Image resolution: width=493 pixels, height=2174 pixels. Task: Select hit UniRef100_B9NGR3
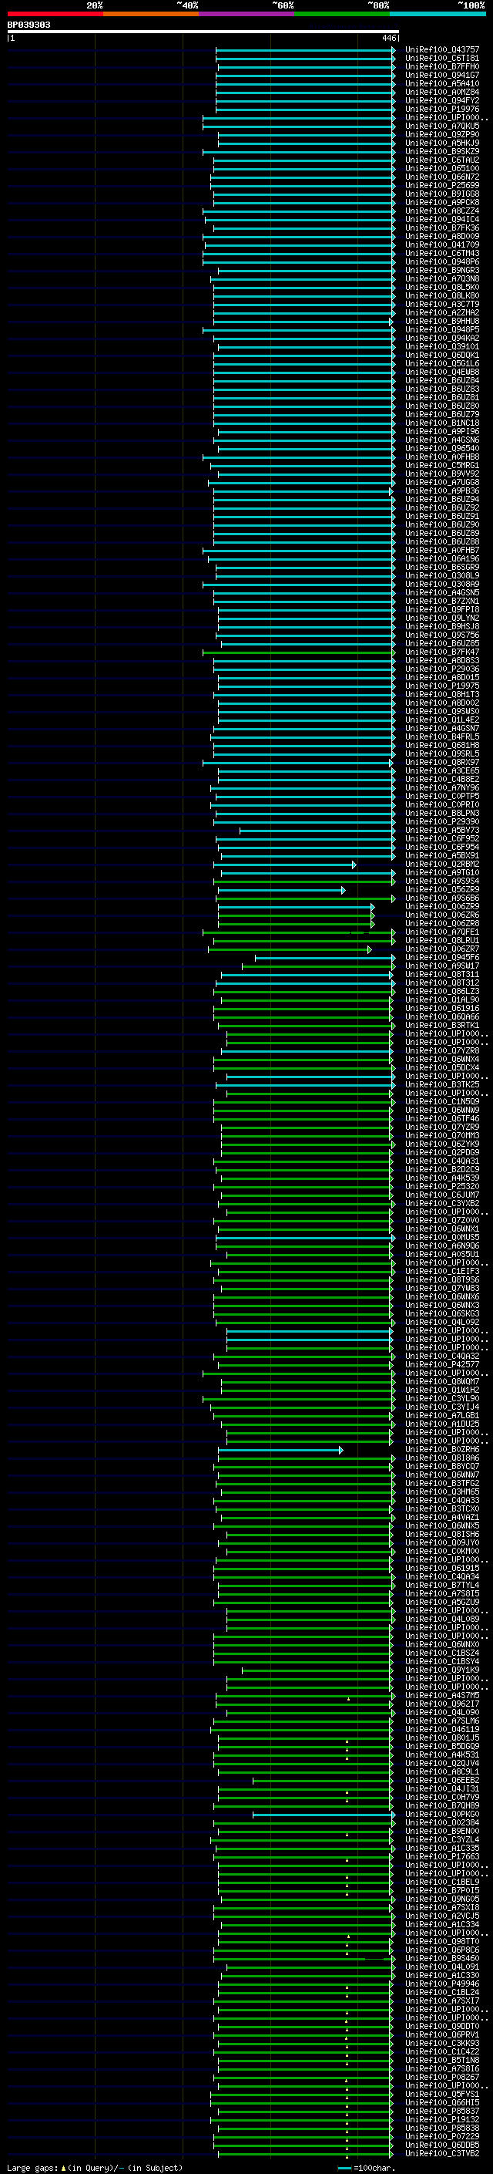(x=442, y=270)
